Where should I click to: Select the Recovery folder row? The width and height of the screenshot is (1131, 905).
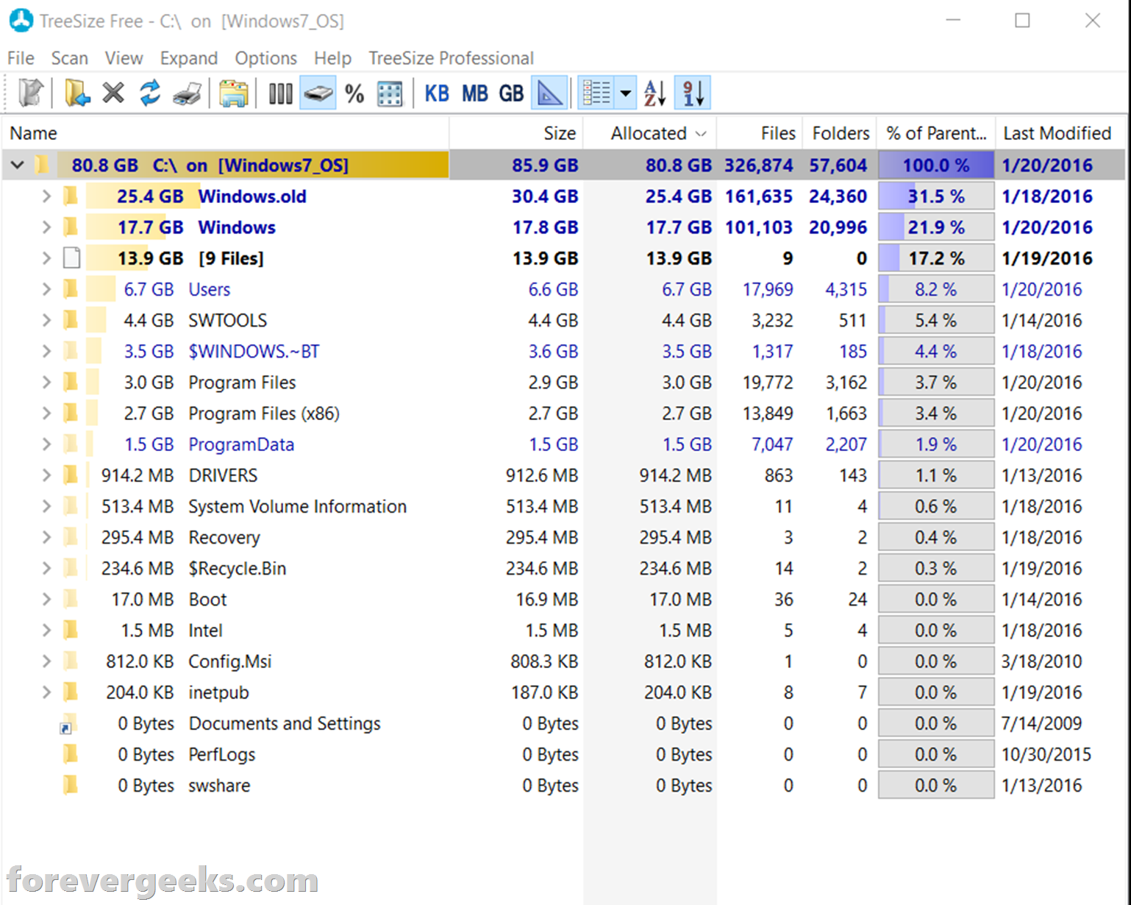tap(563, 538)
